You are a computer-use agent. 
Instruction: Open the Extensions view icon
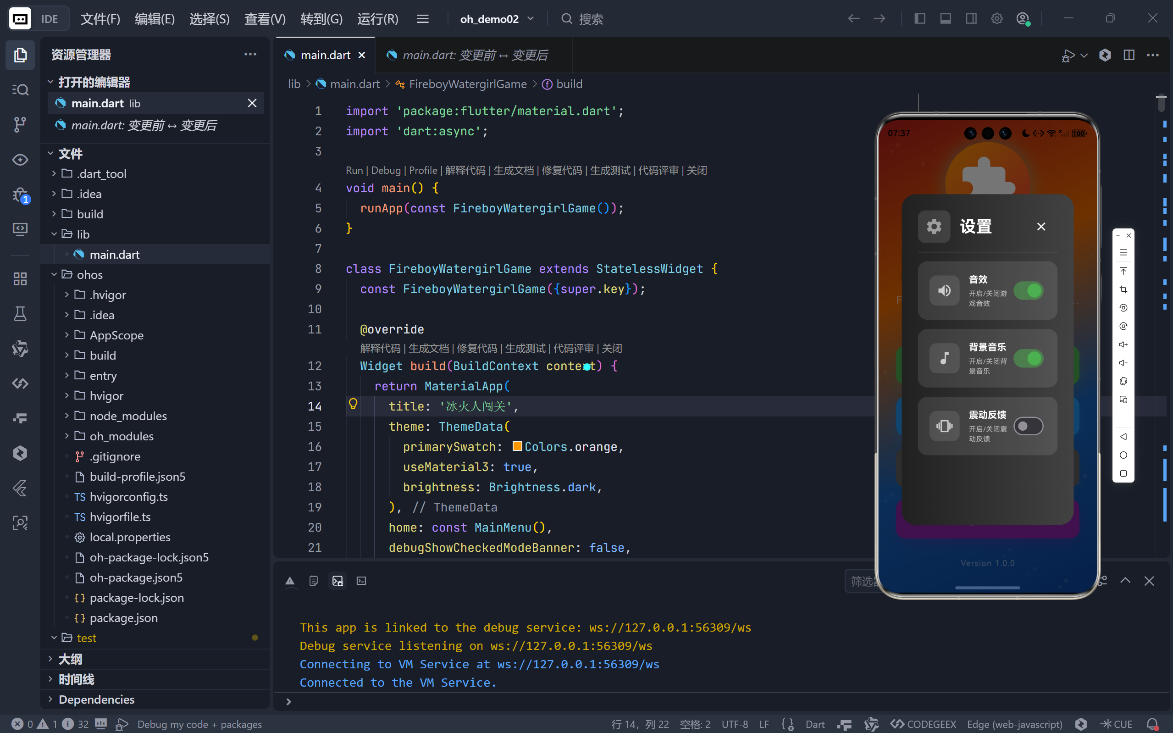click(20, 279)
